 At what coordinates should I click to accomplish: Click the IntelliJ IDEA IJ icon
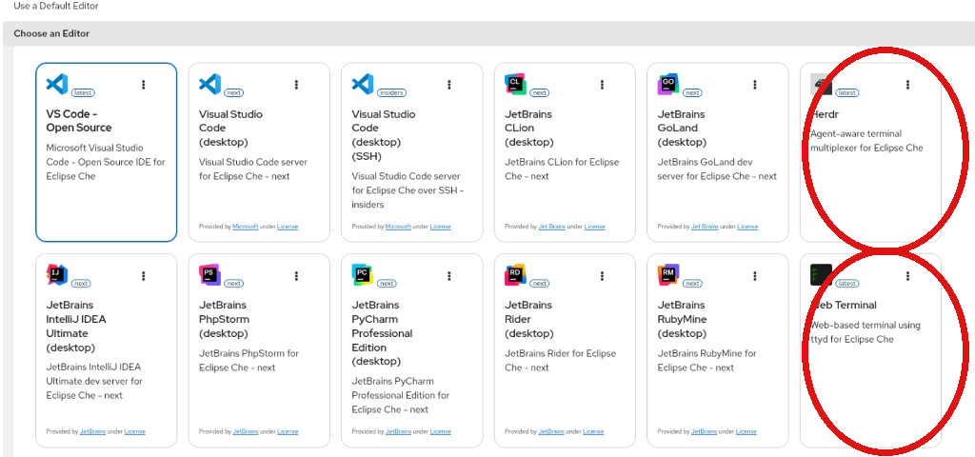coord(57,275)
